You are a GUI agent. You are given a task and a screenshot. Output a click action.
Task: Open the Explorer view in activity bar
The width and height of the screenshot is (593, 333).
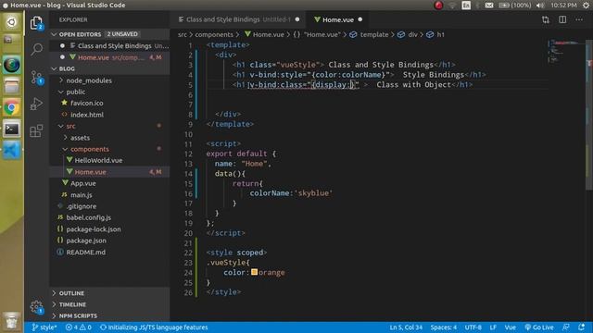pyautogui.click(x=36, y=23)
